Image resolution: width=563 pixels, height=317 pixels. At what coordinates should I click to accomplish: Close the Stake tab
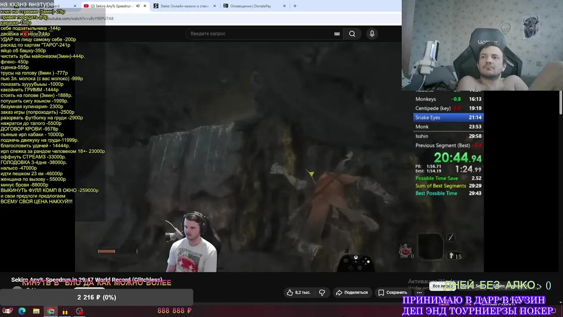point(215,6)
